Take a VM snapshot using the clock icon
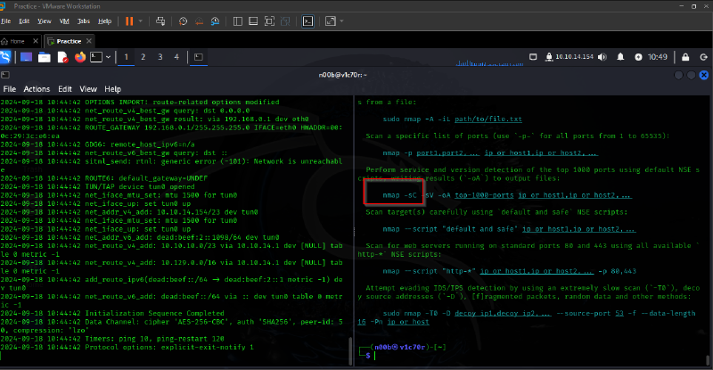Viewport: 713px width, 370px height. click(x=184, y=21)
